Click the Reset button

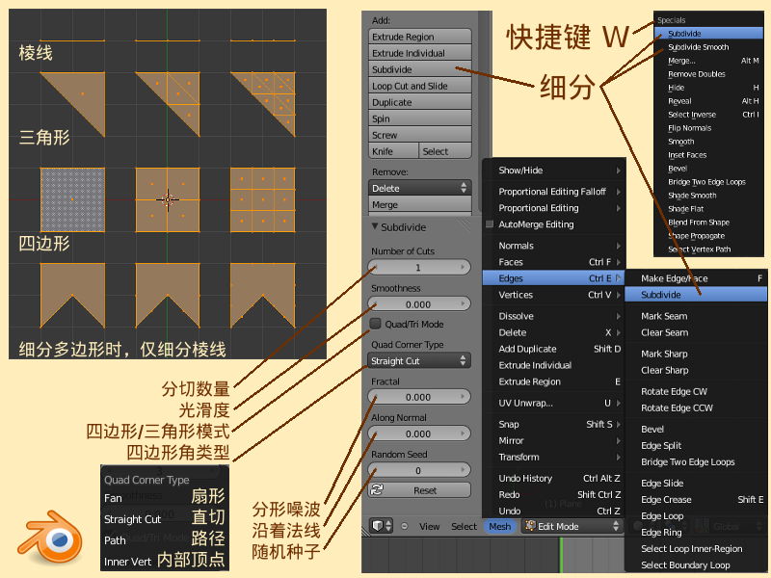point(419,490)
